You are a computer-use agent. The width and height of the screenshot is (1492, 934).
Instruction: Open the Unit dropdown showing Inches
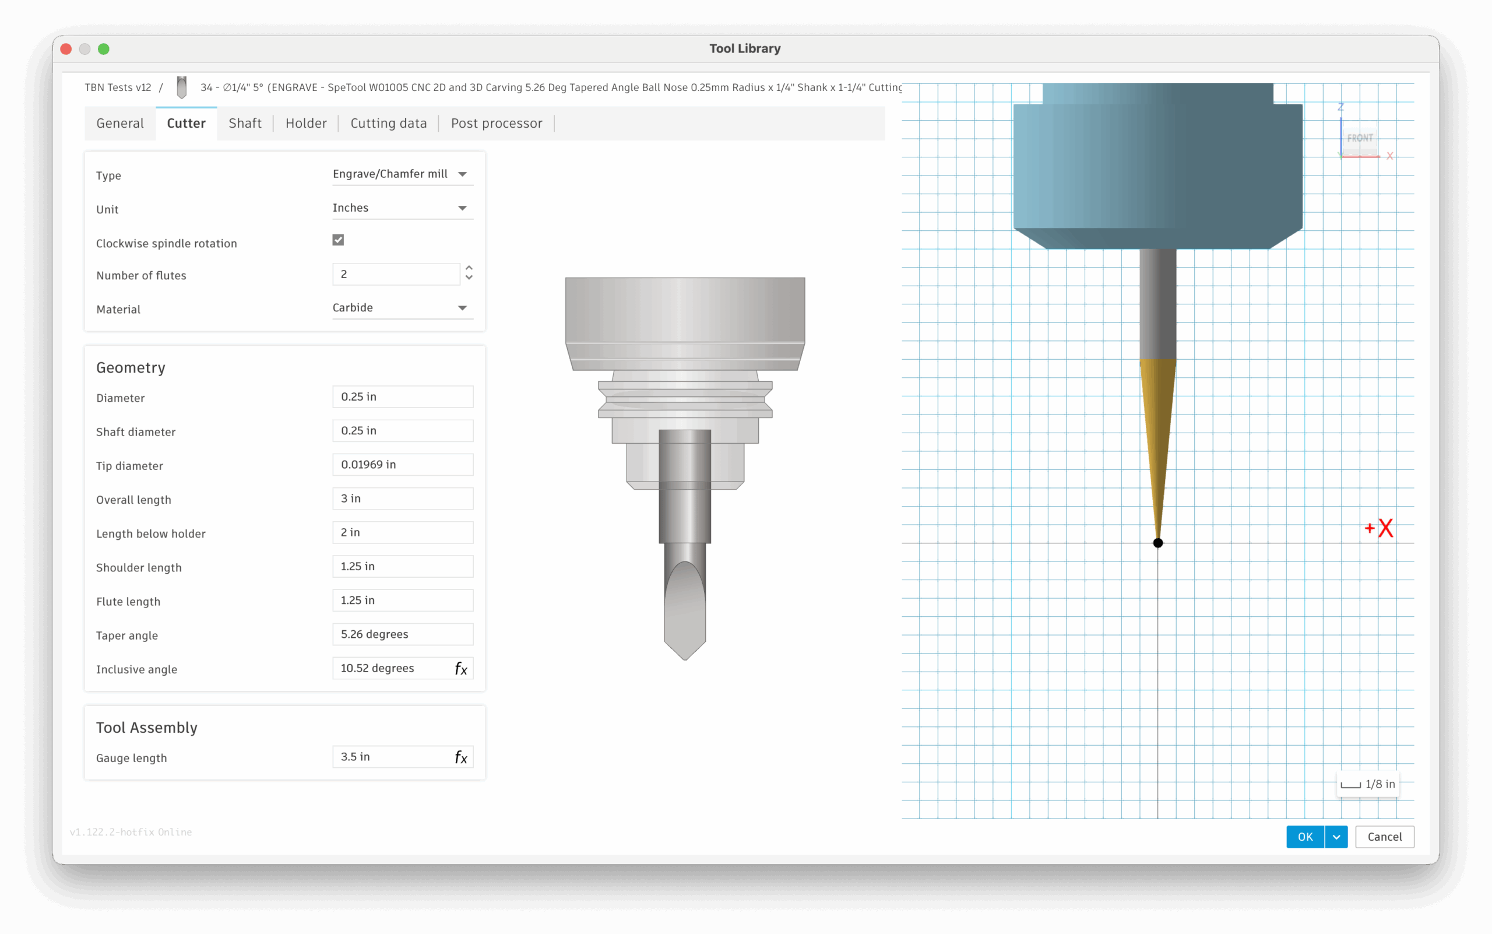[402, 208]
